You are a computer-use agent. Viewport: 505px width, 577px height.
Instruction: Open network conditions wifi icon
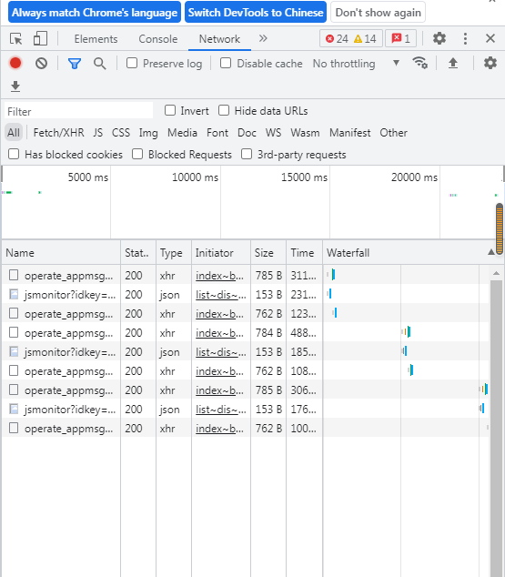coord(419,64)
